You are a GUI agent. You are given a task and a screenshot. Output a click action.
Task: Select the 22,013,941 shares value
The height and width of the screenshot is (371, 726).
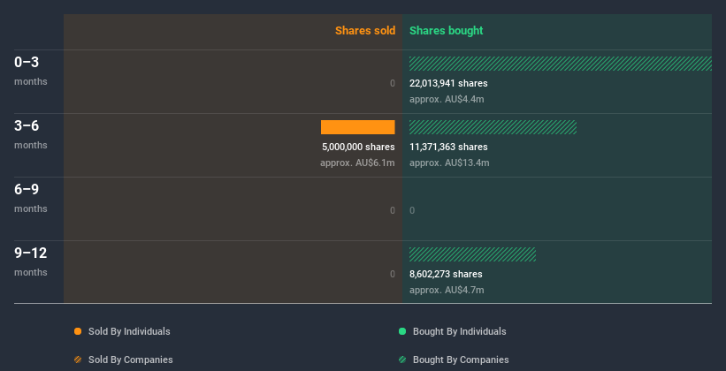pyautogui.click(x=448, y=83)
